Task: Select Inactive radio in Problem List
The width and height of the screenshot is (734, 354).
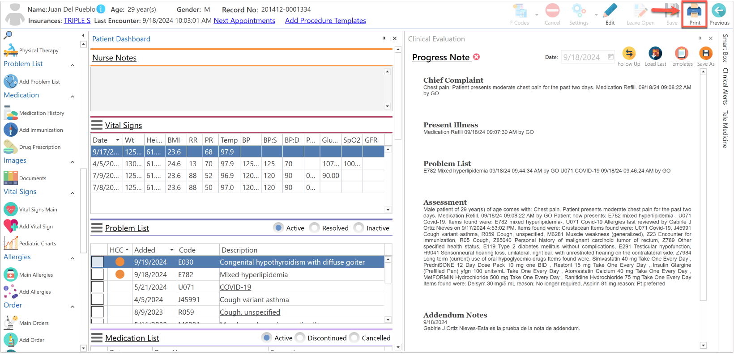Action: click(x=358, y=228)
